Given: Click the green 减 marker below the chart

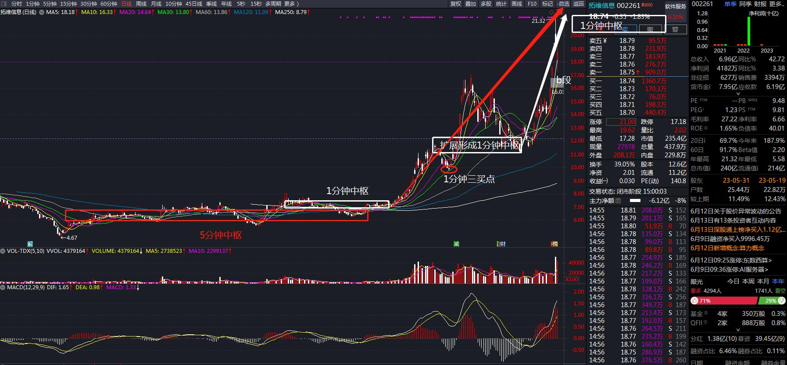Looking at the screenshot, I should (x=456, y=244).
